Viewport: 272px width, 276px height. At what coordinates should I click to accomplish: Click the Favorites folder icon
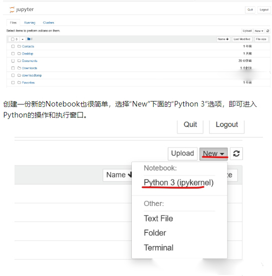[19, 82]
